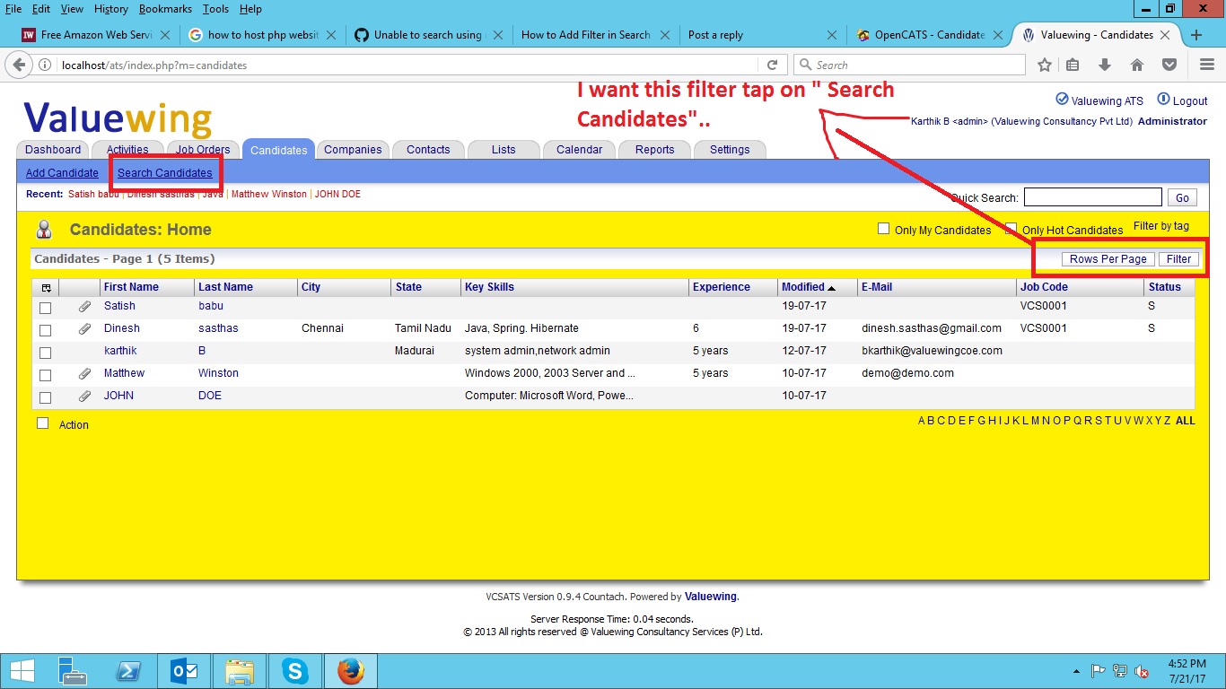Screen dimensions: 1226x689
Task: Switch to the Companies tab
Action: [353, 150]
